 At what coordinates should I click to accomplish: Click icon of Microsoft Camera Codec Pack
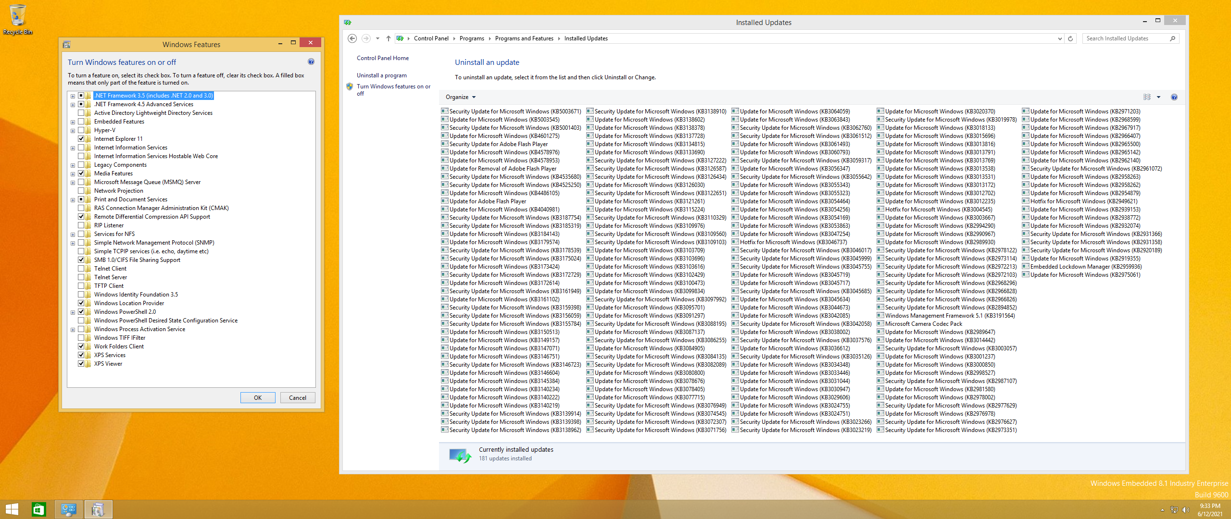[880, 323]
